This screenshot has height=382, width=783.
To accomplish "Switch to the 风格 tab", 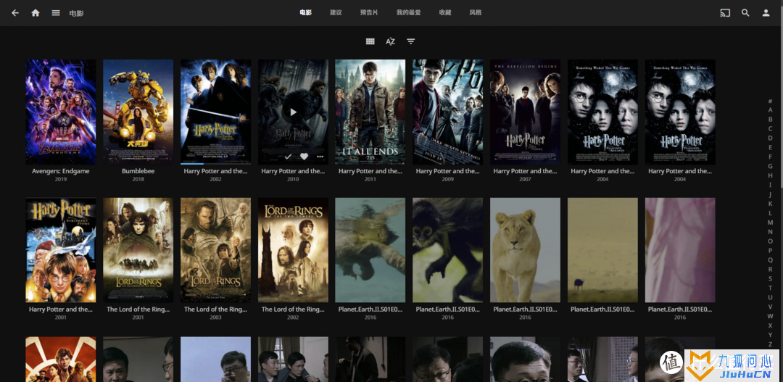I will tap(476, 13).
